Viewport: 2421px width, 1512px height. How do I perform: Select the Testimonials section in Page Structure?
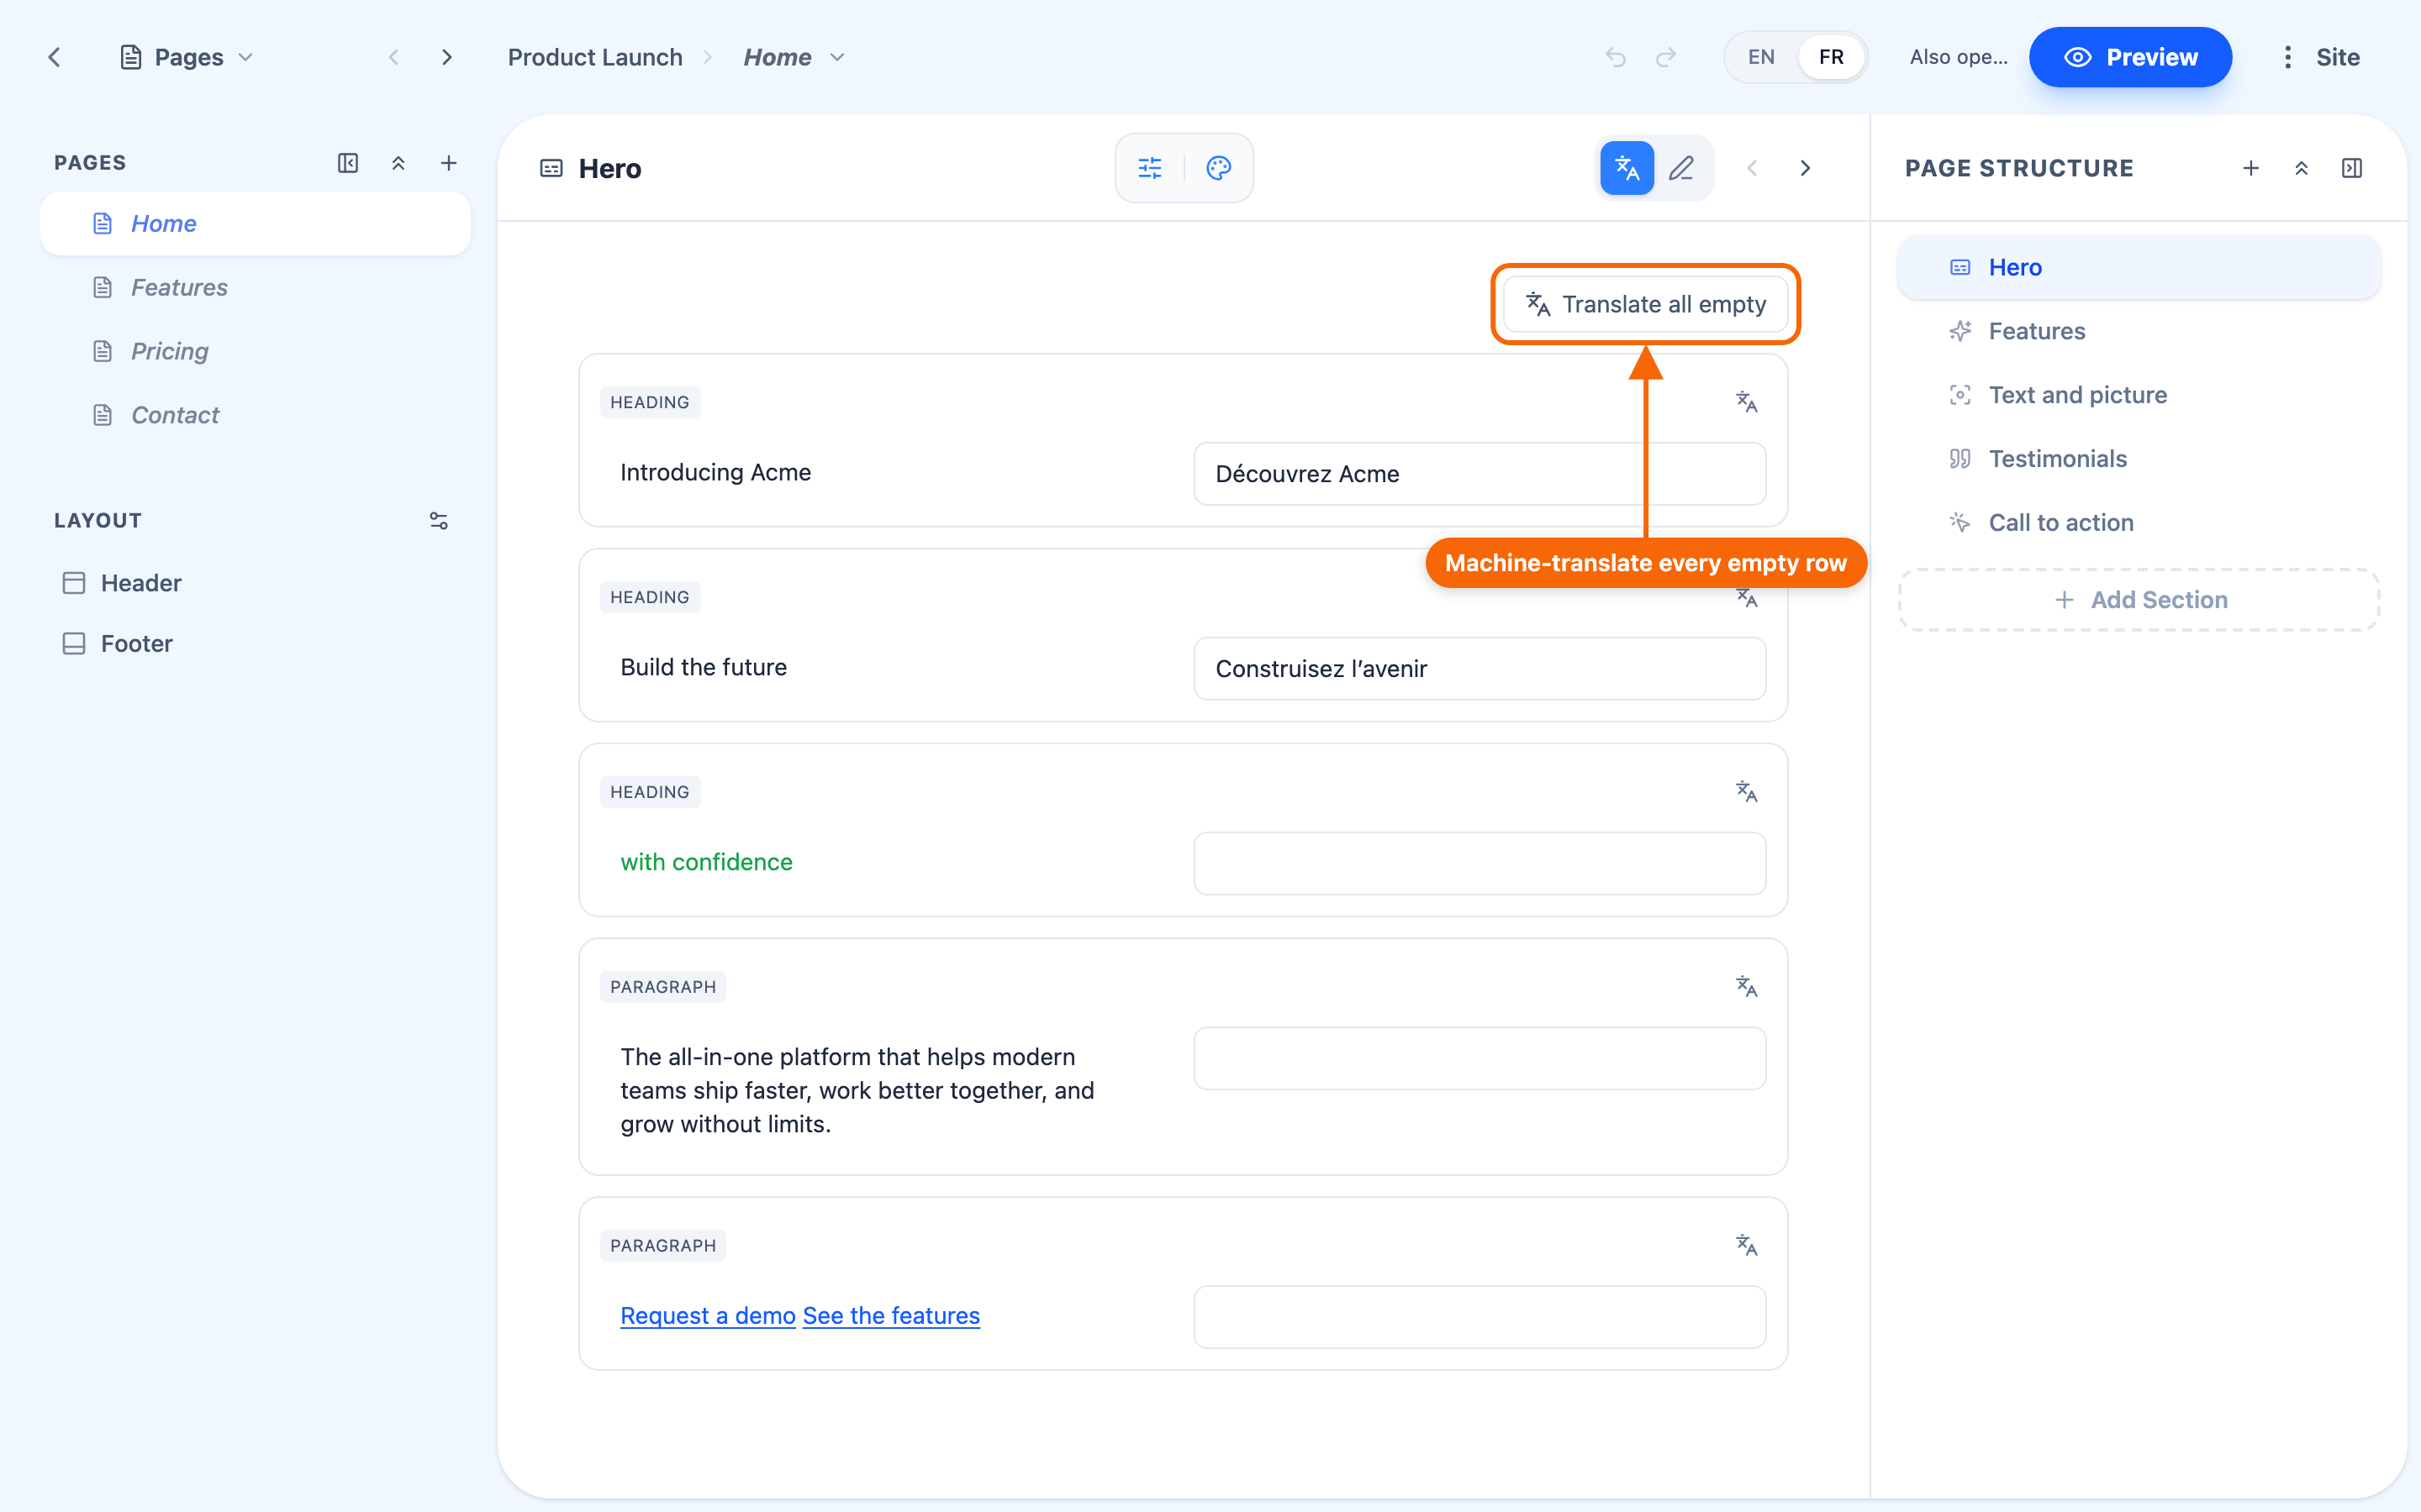(2139, 459)
